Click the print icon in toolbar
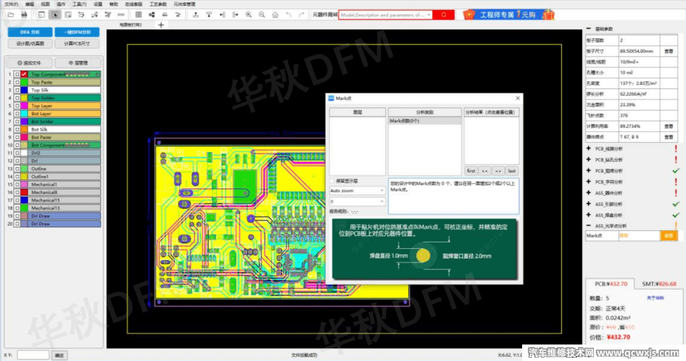This screenshot has width=686, height=361. [24, 15]
